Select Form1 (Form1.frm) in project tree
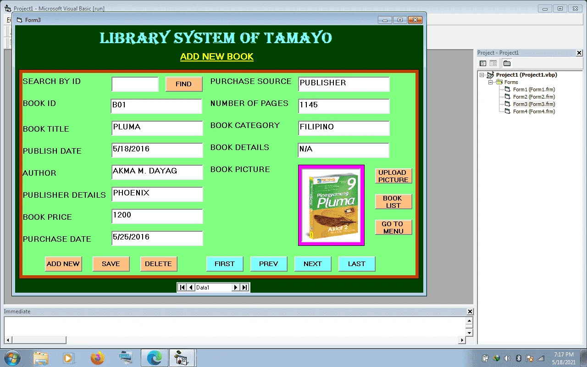This screenshot has height=367, width=587. (x=534, y=89)
